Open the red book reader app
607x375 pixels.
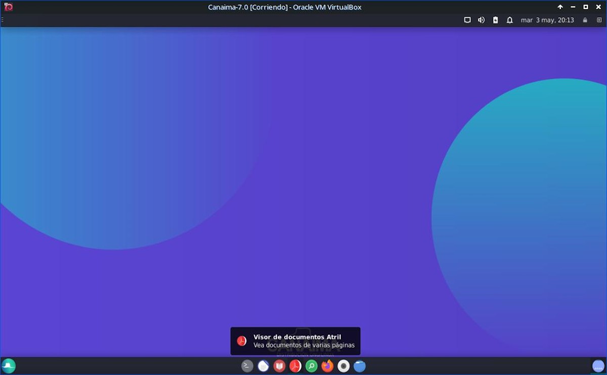tap(279, 366)
